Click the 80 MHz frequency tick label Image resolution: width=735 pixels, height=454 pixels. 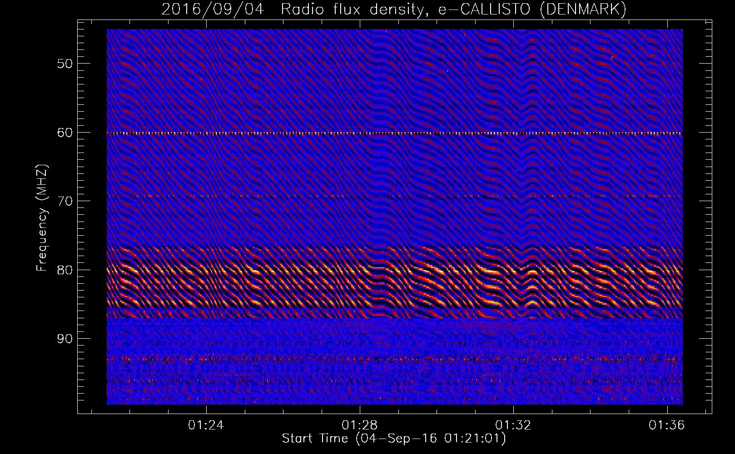pyautogui.click(x=65, y=270)
